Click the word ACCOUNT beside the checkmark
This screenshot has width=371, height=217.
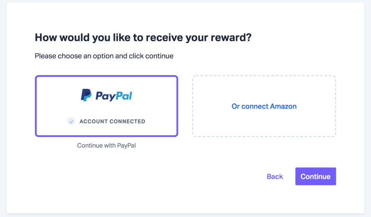tap(94, 121)
